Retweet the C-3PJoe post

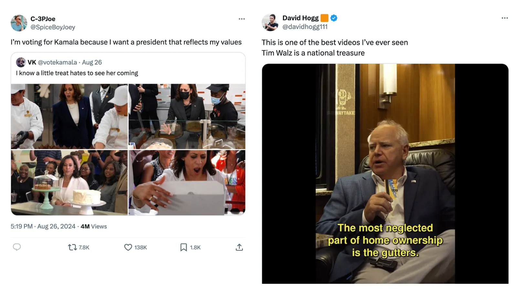click(72, 247)
